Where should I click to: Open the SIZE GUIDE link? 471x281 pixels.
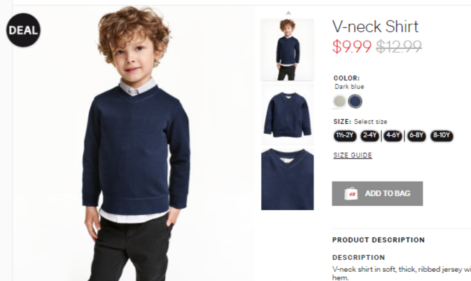[353, 156]
